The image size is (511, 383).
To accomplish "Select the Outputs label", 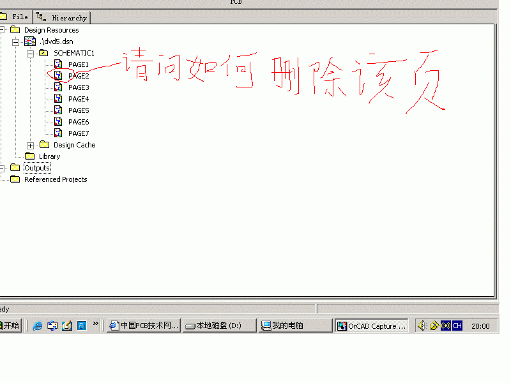I will [37, 168].
